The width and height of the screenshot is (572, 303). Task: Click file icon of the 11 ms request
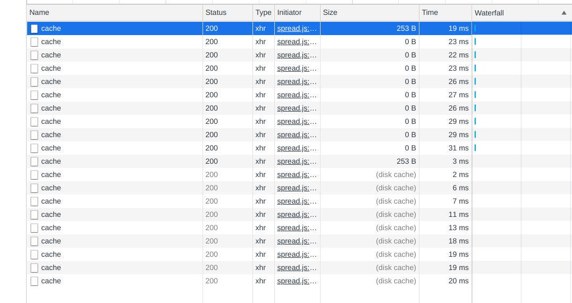tap(35, 215)
